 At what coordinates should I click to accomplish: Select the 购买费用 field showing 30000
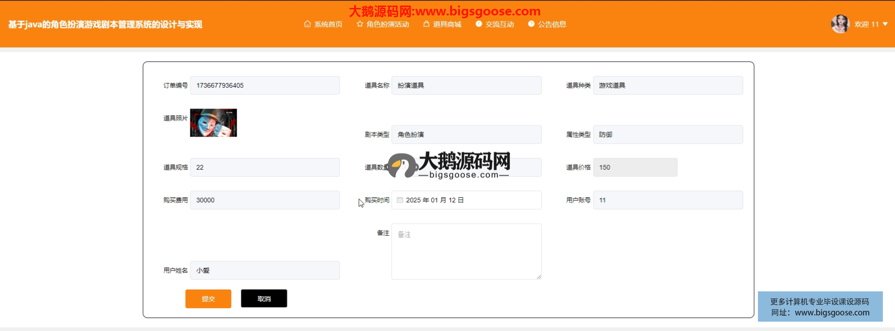[265, 200]
